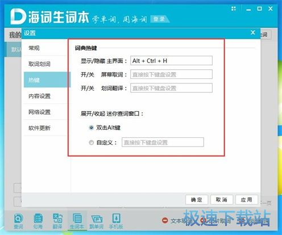The height and width of the screenshot is (235, 282).
Task: Minimize the 海词生词本 window
Action: click(248, 9)
